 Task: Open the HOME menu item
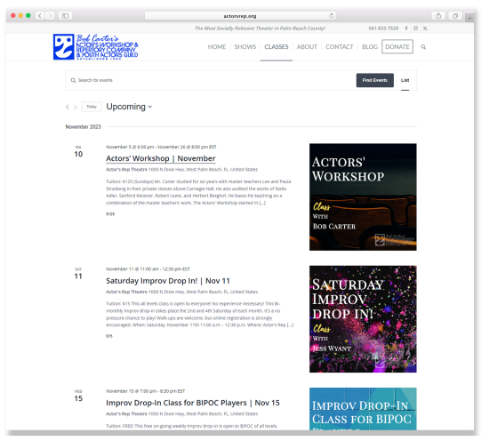coord(217,47)
